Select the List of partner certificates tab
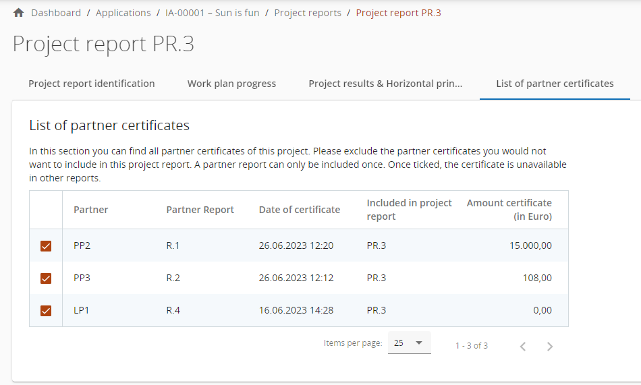 coord(555,84)
